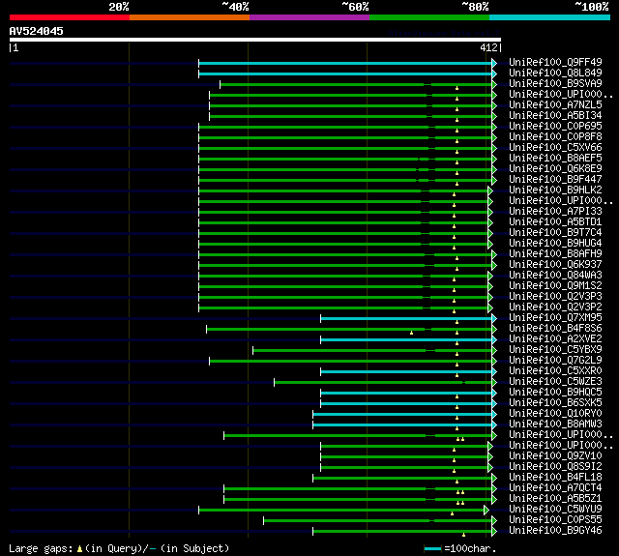Viewport: 619px width, 556px height.
Task: Click the UniRef100_Q84WA3 label
Action: coord(555,276)
